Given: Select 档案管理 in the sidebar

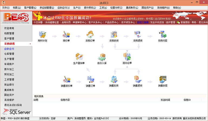Looking at the screenshot, I should (9, 33).
